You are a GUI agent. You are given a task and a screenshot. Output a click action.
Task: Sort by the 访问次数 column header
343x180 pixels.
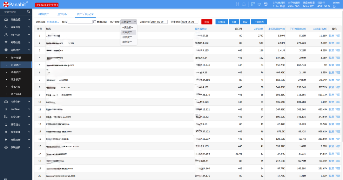point(258,29)
